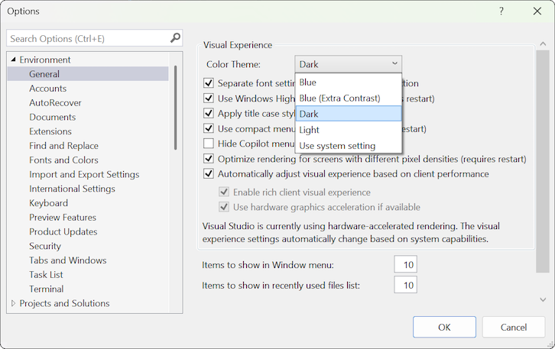Select Task List in the tree

tap(46, 274)
